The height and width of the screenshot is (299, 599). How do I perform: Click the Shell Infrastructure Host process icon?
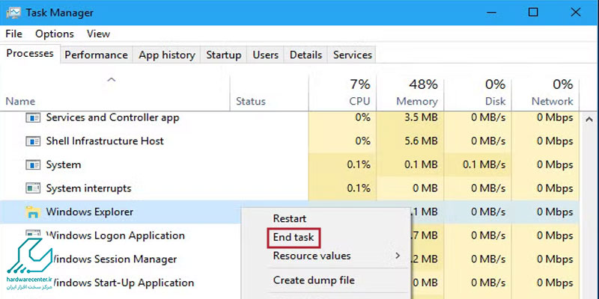coord(33,141)
